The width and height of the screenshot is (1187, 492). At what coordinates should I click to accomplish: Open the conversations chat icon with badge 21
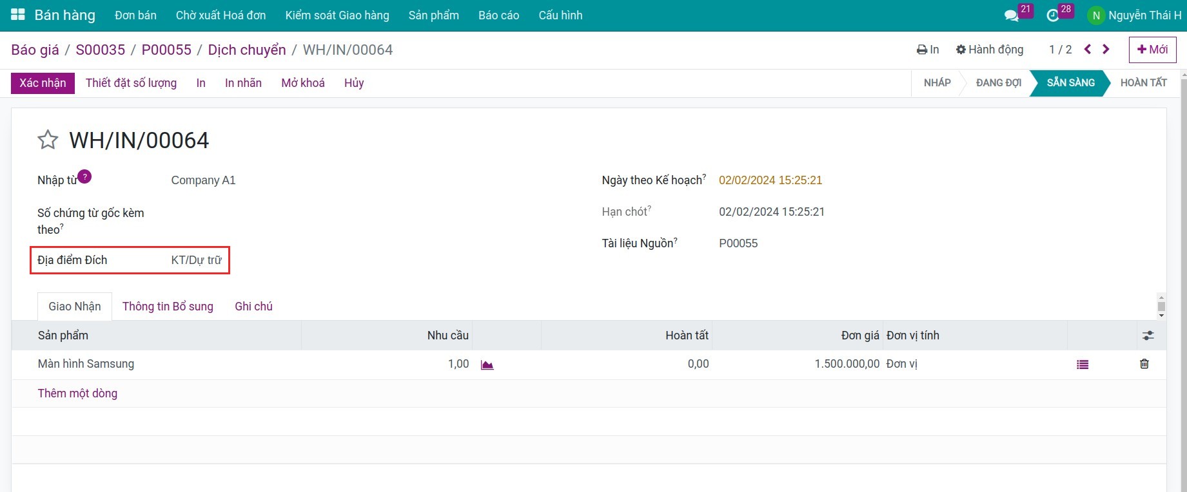1011,15
